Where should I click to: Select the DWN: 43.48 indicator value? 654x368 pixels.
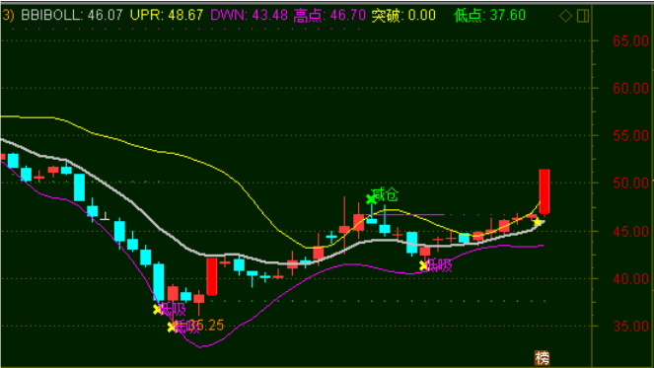pyautogui.click(x=249, y=16)
